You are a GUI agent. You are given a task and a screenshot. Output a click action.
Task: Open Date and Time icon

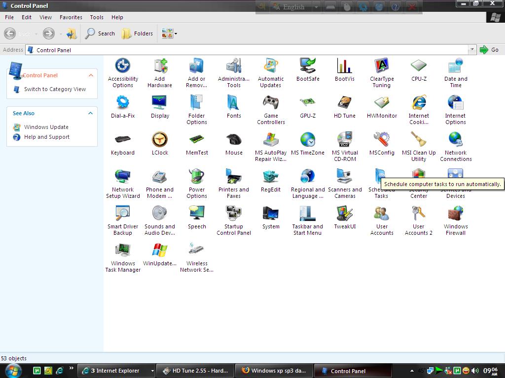click(455, 66)
